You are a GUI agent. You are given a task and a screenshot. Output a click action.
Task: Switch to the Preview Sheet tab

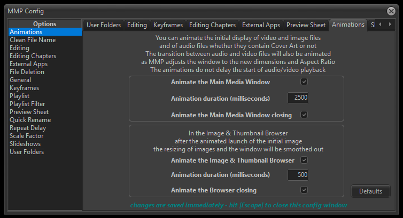coord(306,25)
